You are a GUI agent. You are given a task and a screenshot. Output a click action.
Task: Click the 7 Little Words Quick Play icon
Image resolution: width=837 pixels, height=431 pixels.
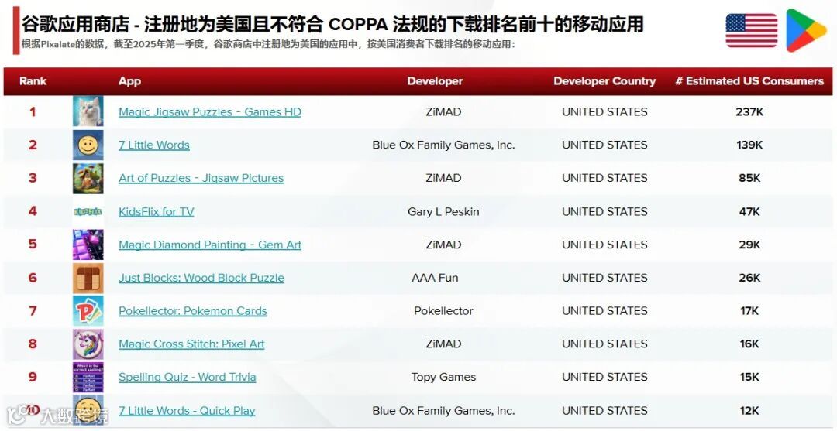88,410
